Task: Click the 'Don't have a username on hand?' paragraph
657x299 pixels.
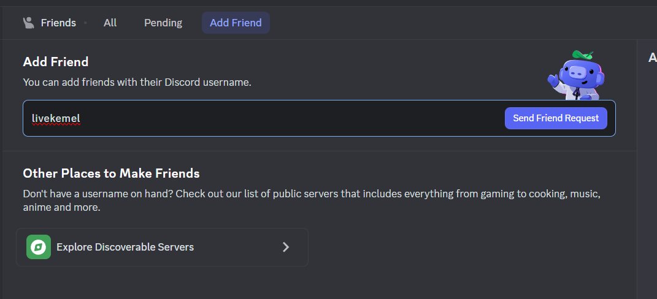Action: pos(312,200)
